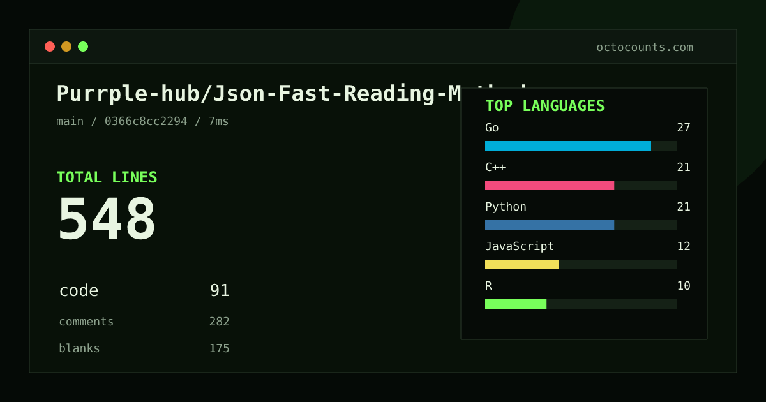Click the Python value 21

[684, 207]
